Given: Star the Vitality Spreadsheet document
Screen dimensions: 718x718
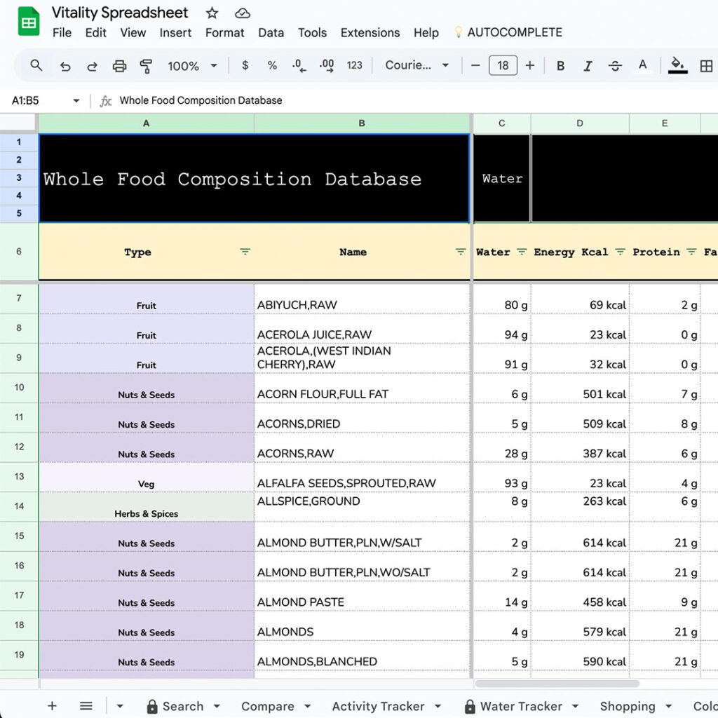Looking at the screenshot, I should (212, 13).
